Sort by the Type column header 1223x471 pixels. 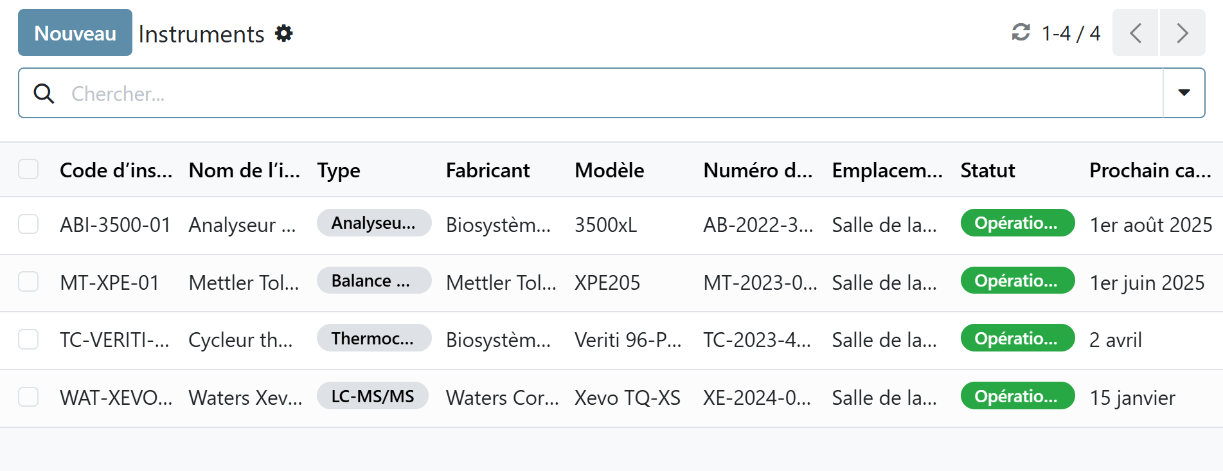click(x=339, y=170)
